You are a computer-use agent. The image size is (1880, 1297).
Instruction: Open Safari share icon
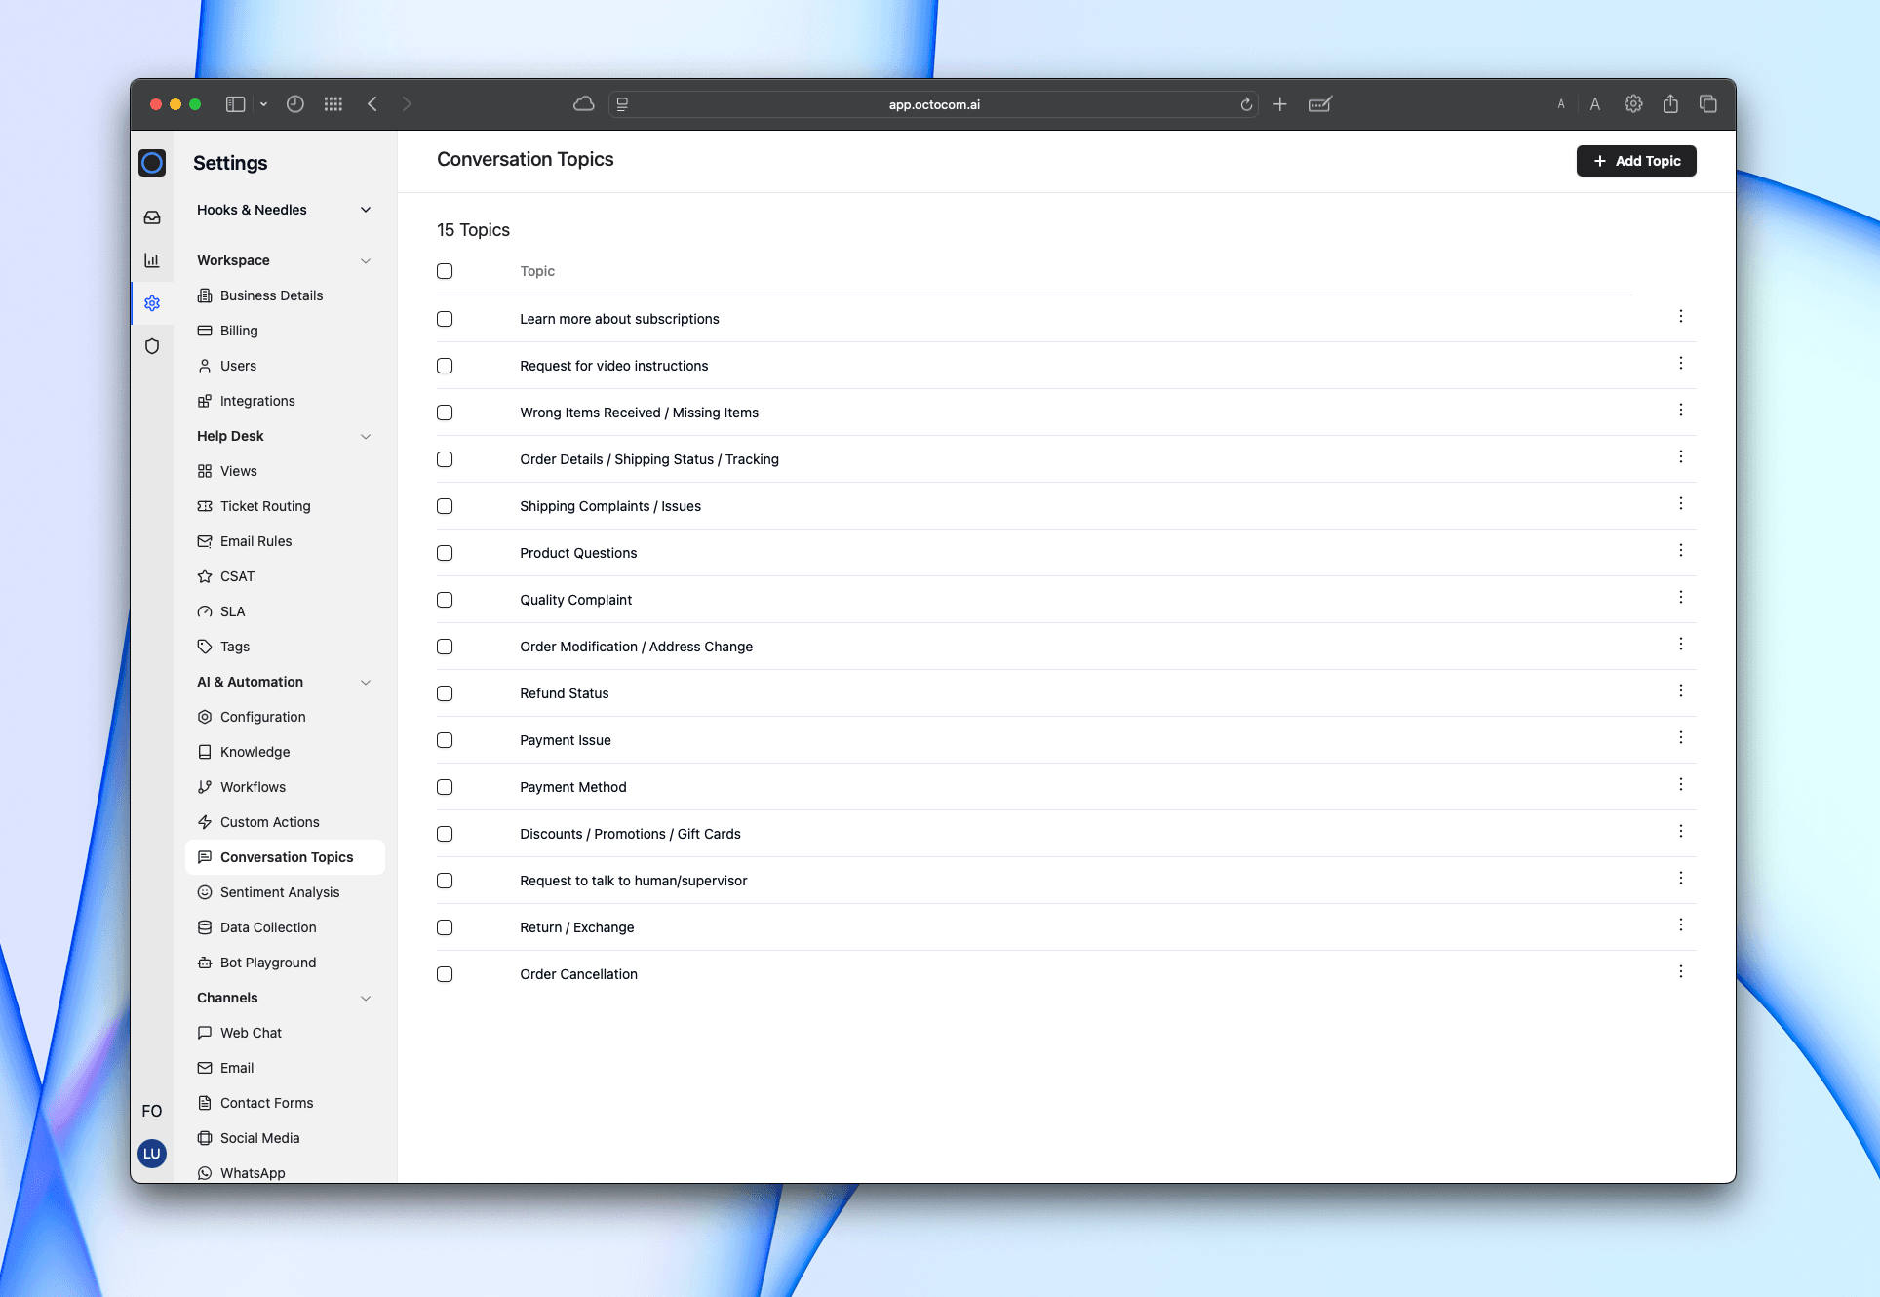click(x=1670, y=104)
